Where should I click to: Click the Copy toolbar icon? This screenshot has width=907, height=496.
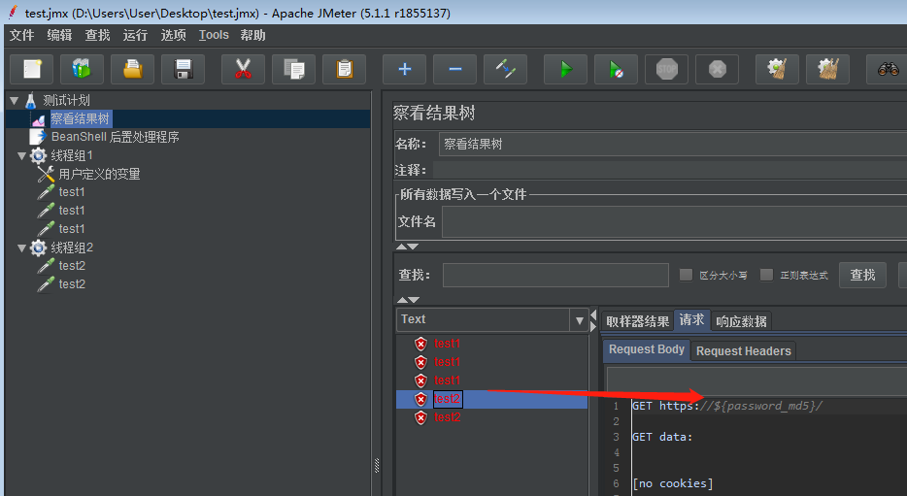tap(294, 69)
